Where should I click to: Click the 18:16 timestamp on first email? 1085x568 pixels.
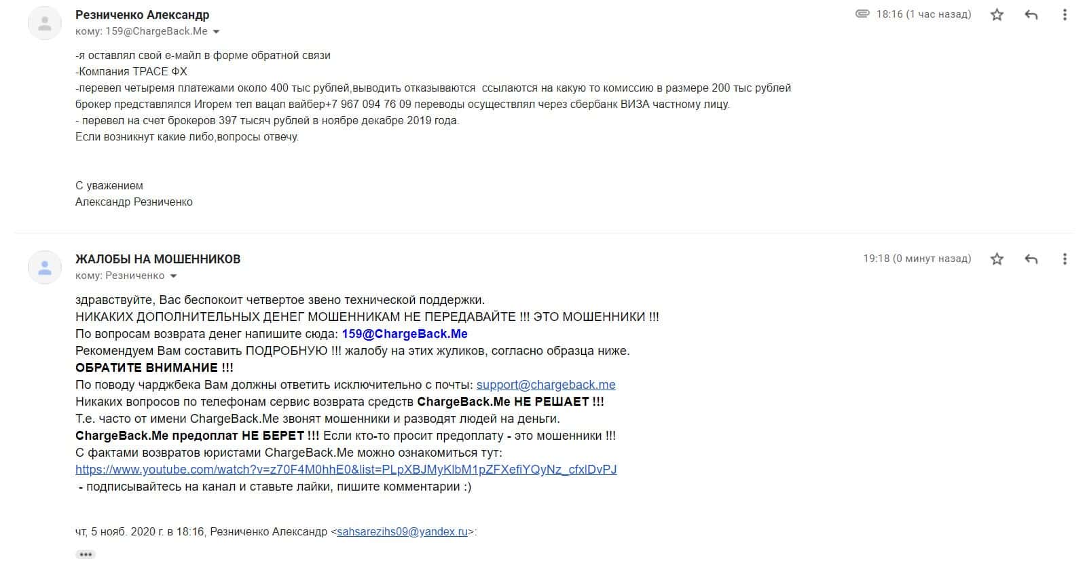(923, 14)
